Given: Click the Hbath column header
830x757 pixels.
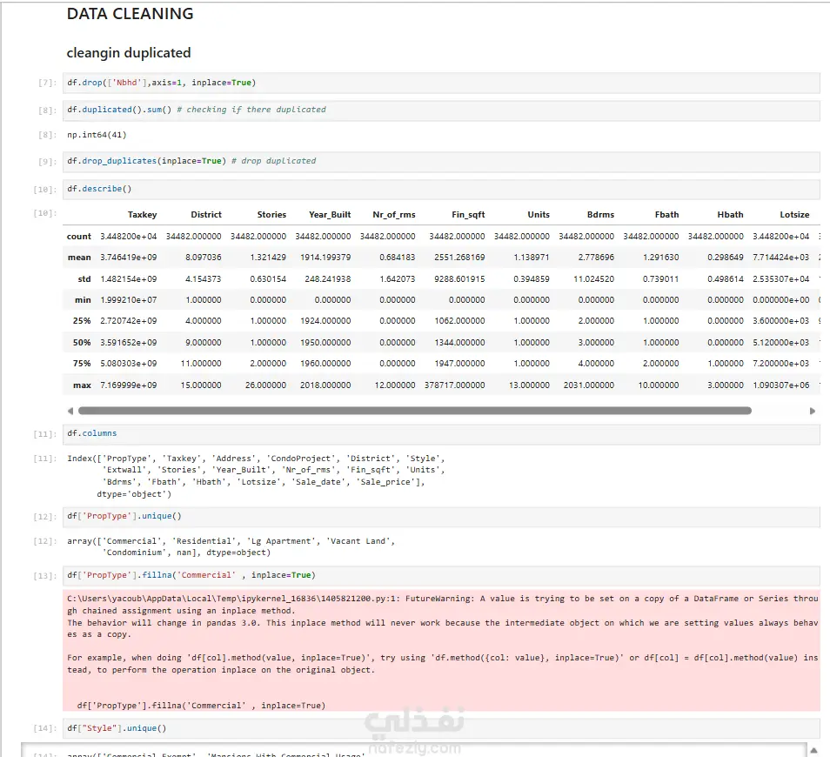Looking at the screenshot, I should (730, 215).
